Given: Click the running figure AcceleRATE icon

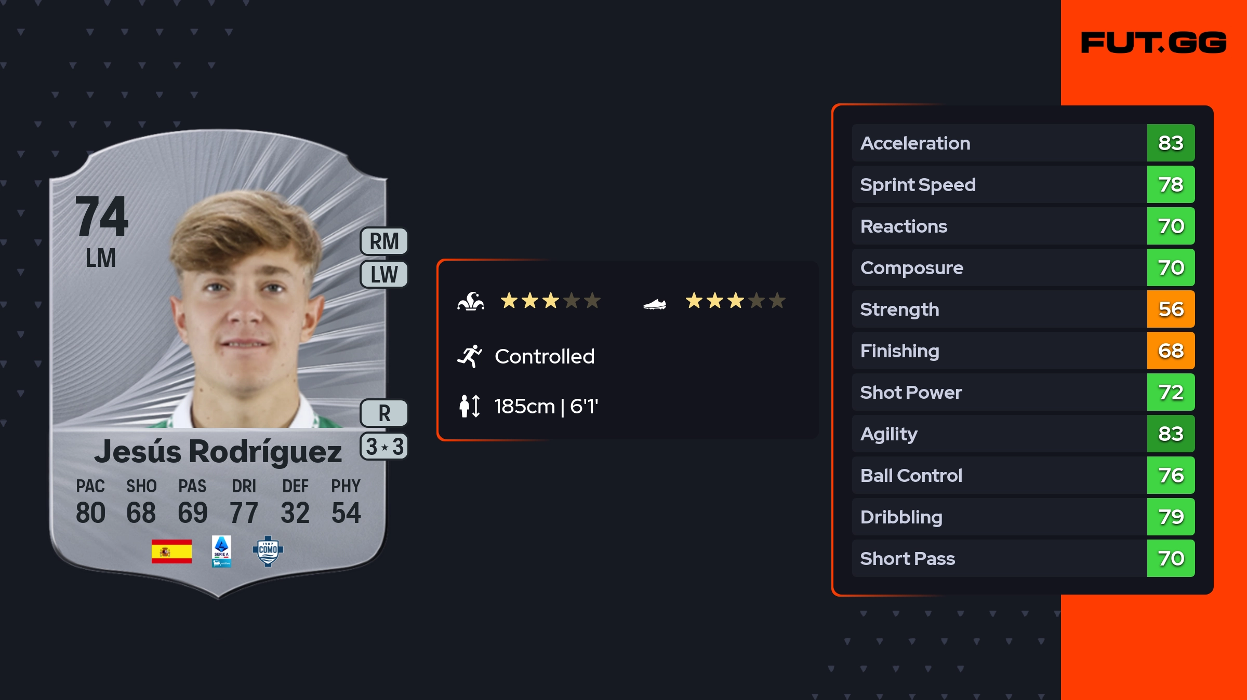Looking at the screenshot, I should pyautogui.click(x=470, y=356).
